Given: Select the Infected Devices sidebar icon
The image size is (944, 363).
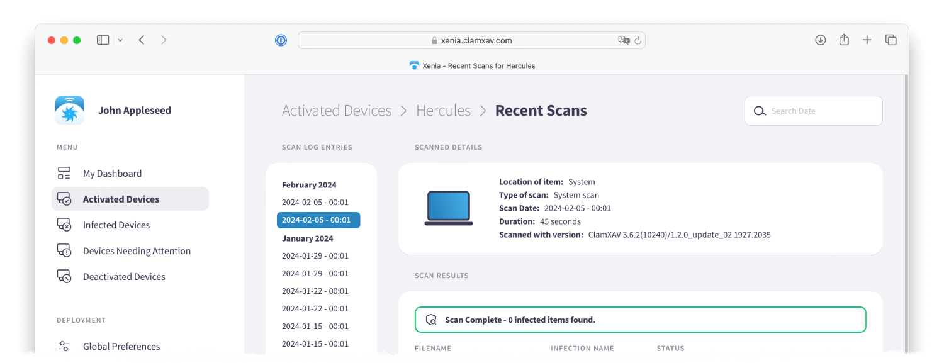Looking at the screenshot, I should (x=65, y=225).
